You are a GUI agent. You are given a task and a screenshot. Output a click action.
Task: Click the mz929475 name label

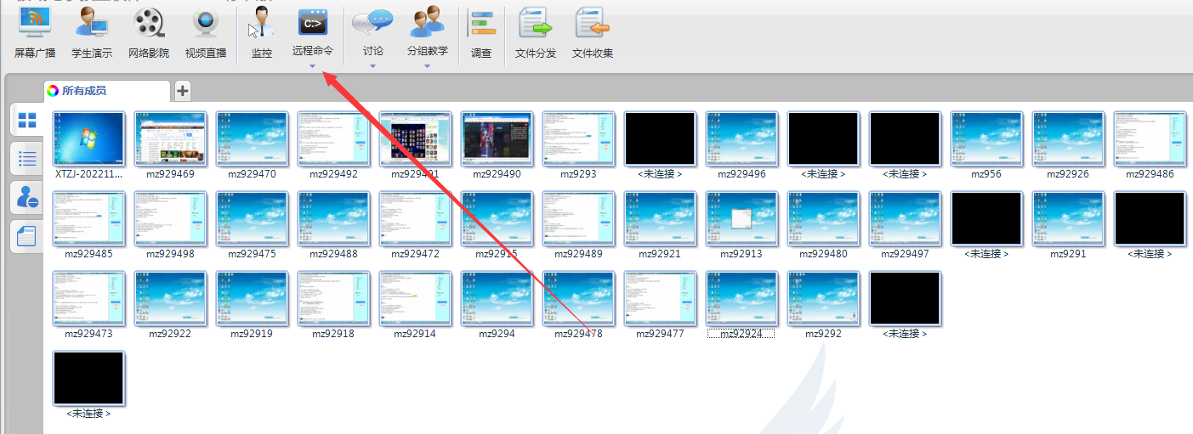pos(253,254)
